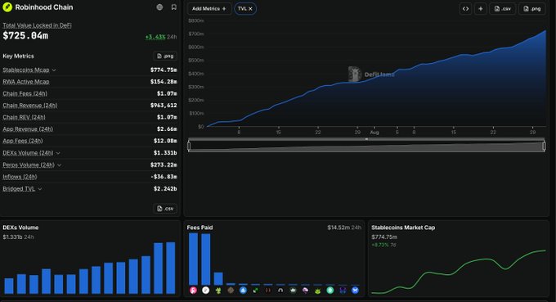The width and height of the screenshot is (556, 302).
Task: Click the Total Value Locked in DeFi label
Action: click(37, 25)
